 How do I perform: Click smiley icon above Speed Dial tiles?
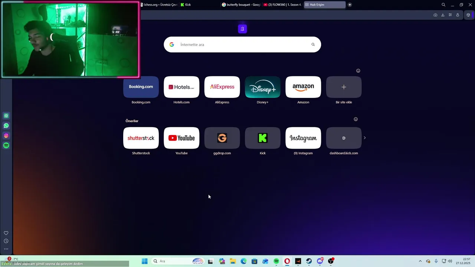(358, 70)
